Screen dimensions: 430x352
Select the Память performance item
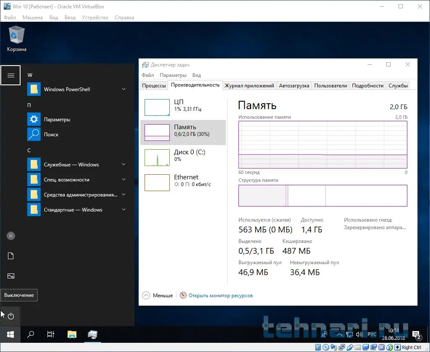coord(183,133)
